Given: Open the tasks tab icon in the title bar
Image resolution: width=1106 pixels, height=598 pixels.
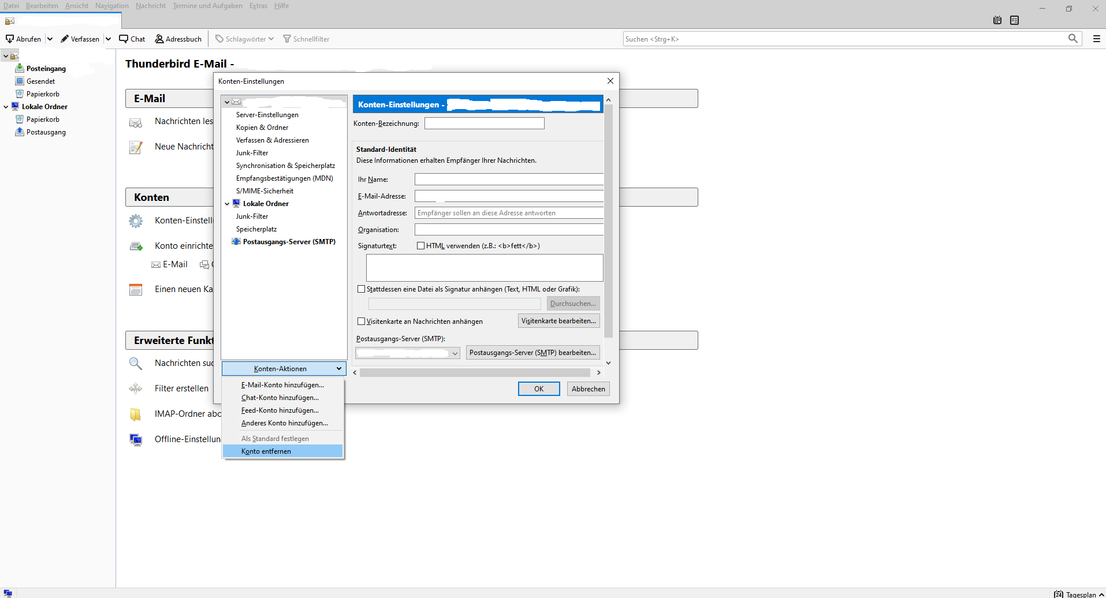Looking at the screenshot, I should coord(1015,20).
